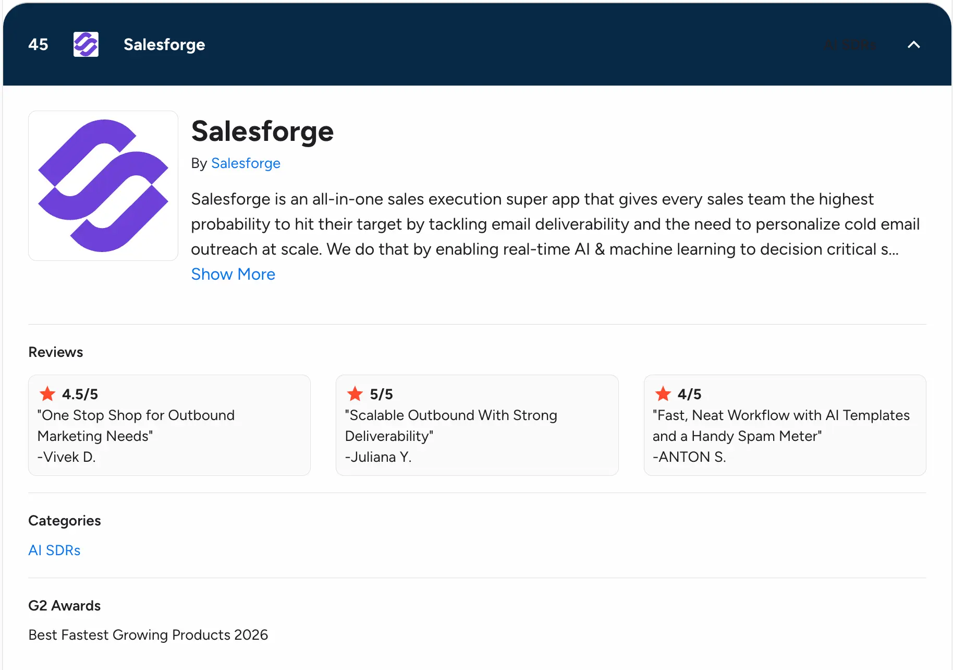Click the 'Best Fastest Growing Products 2026' award text
This screenshot has width=953, height=670.
pos(148,635)
